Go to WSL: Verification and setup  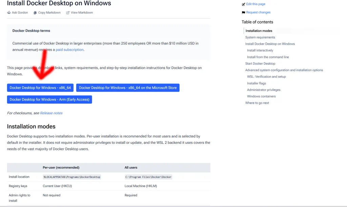266,77
